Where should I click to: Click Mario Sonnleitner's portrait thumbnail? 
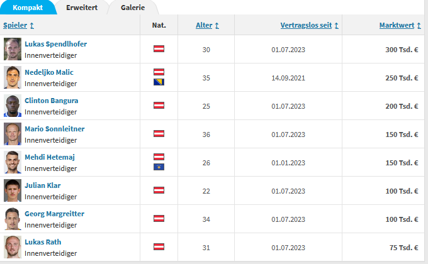point(13,134)
